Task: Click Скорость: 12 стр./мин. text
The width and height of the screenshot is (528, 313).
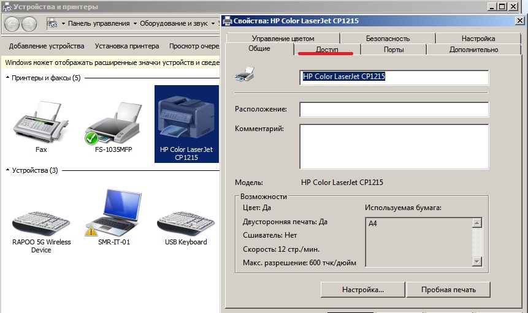Action: tap(281, 249)
